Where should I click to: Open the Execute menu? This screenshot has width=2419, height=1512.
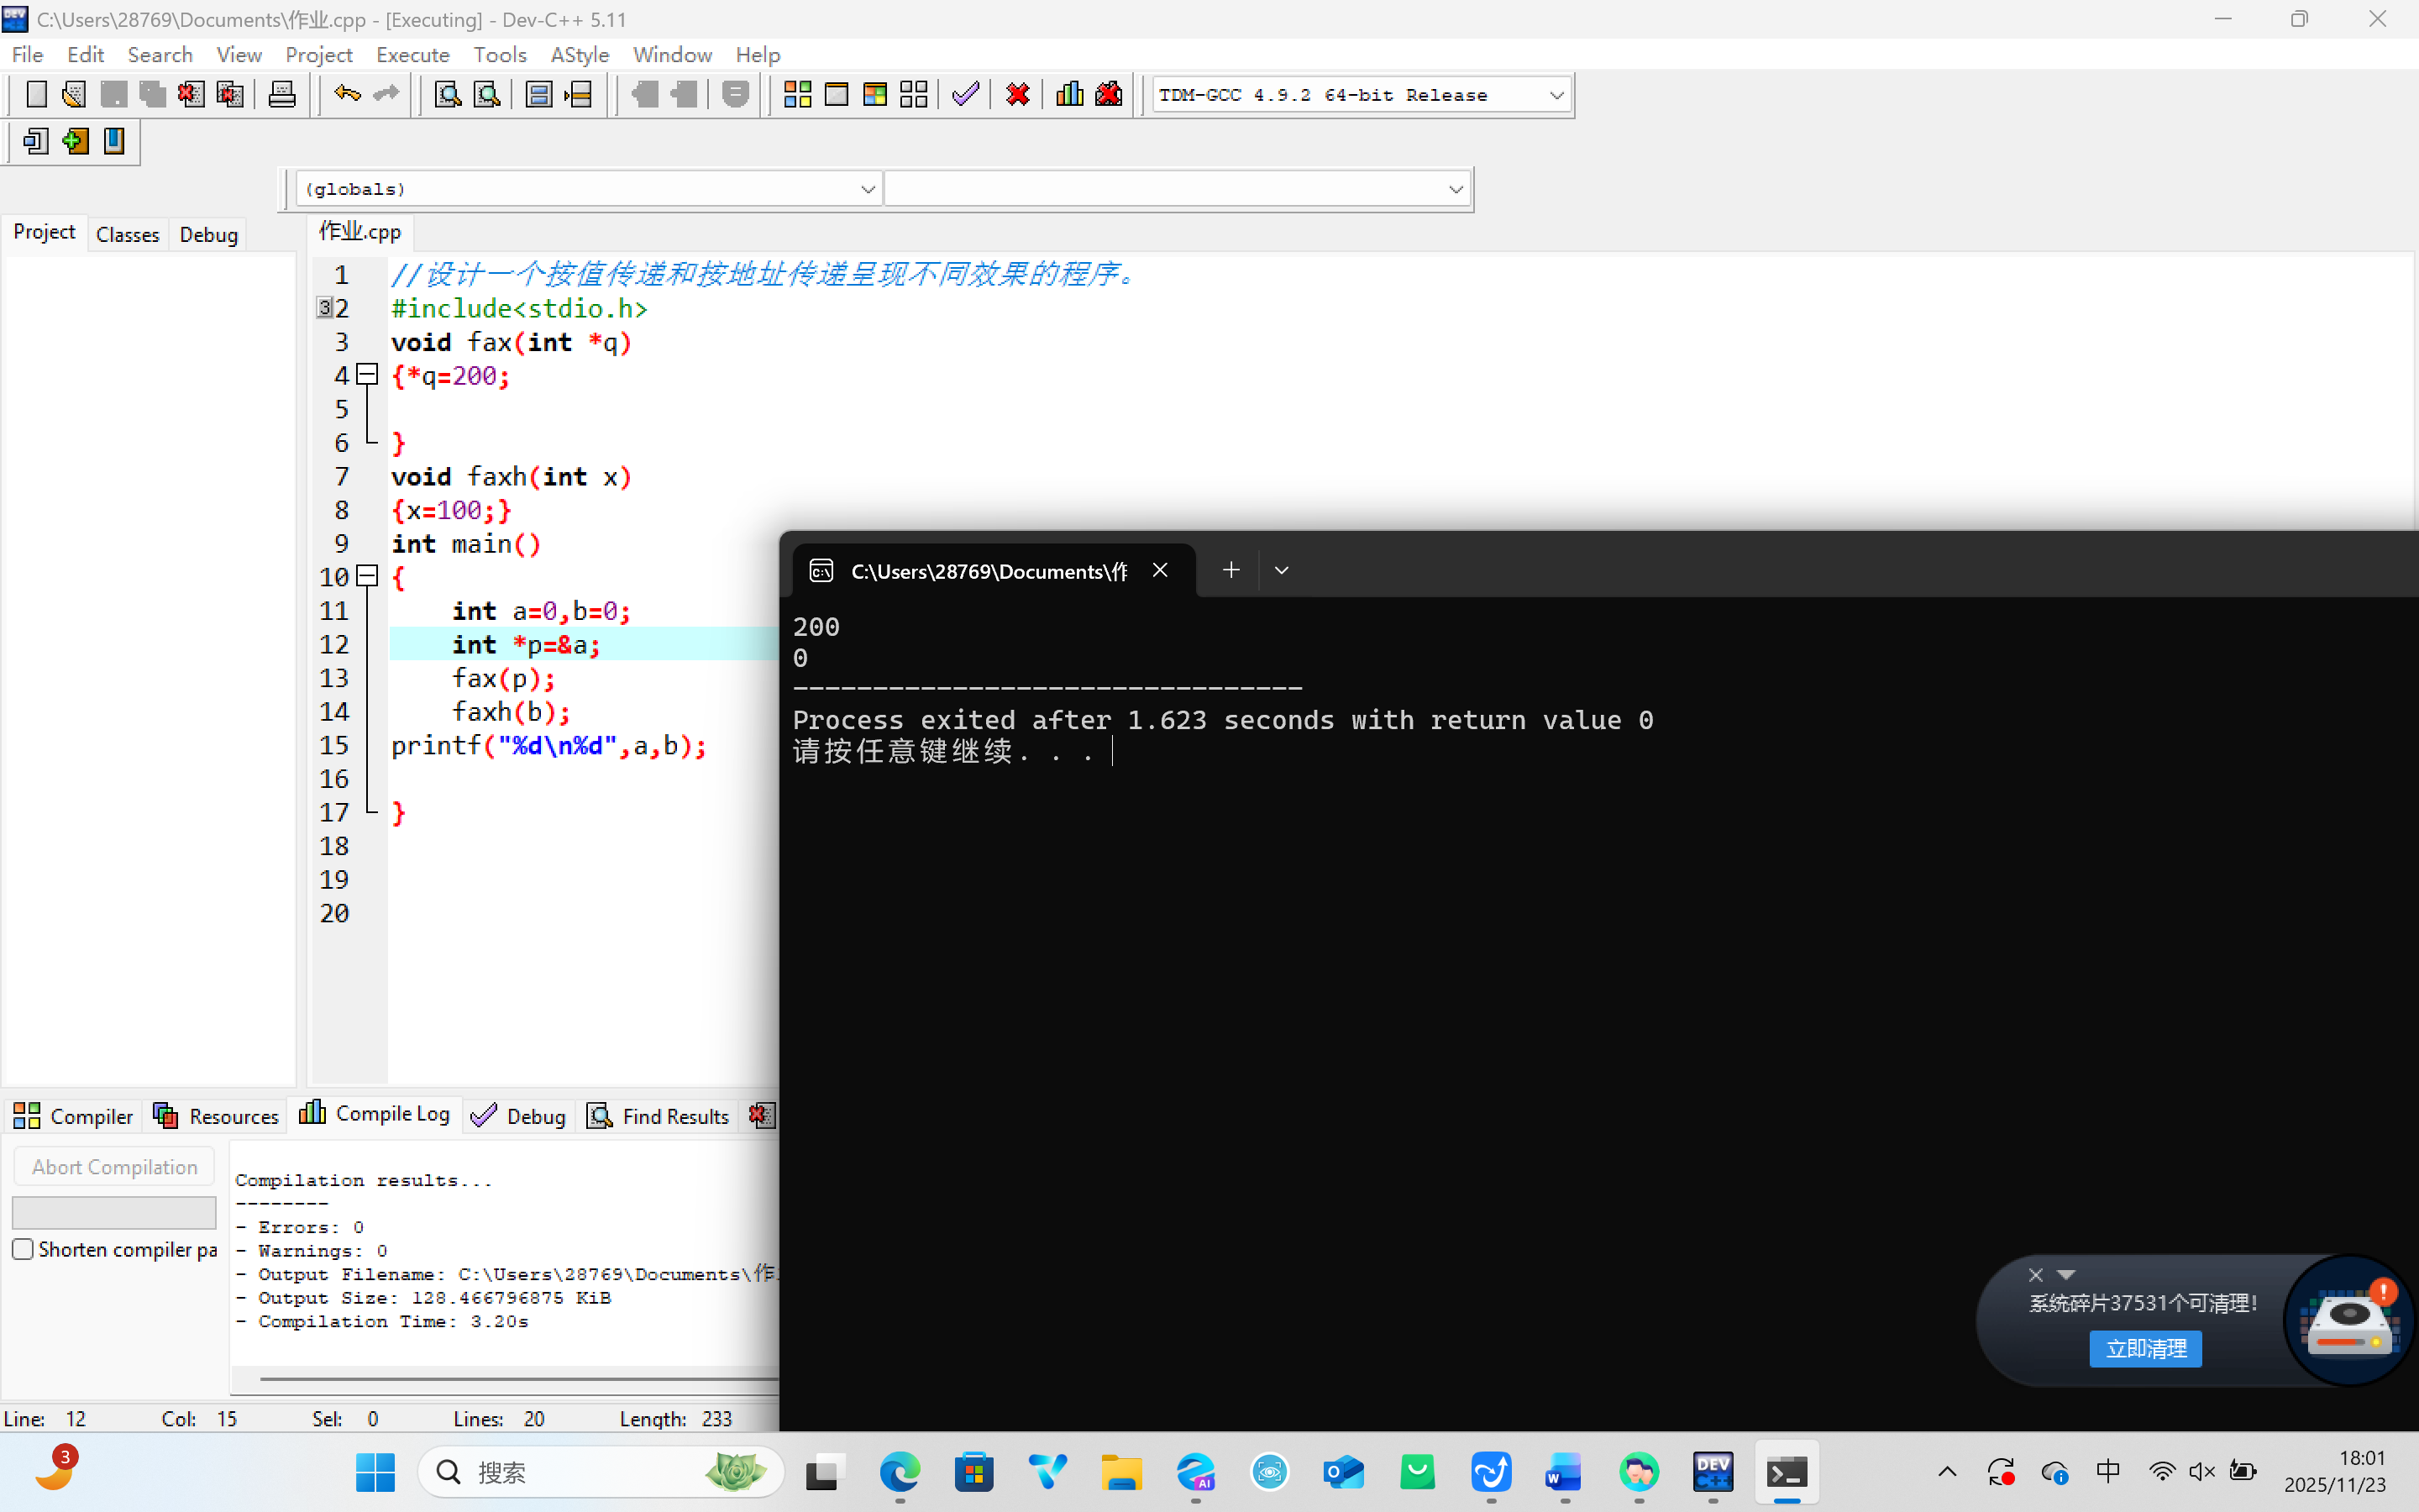412,55
